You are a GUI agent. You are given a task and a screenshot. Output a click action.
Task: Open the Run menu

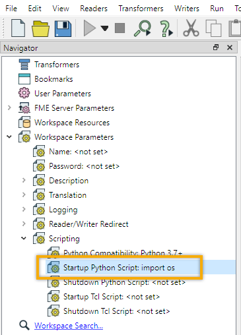(x=217, y=9)
